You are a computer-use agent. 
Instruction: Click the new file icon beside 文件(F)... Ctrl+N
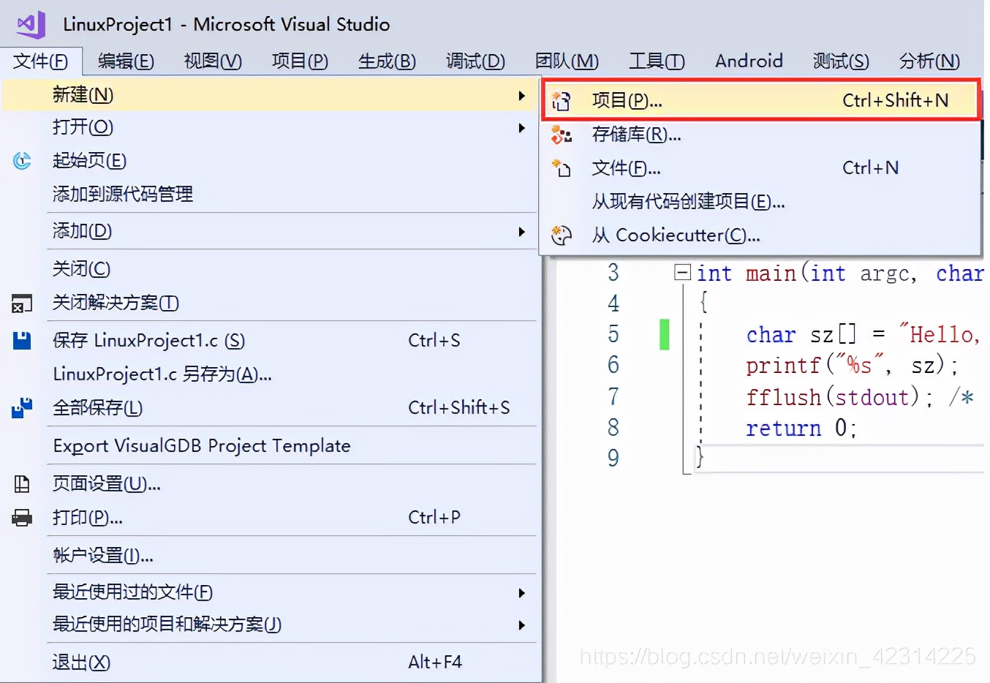pyautogui.click(x=562, y=168)
